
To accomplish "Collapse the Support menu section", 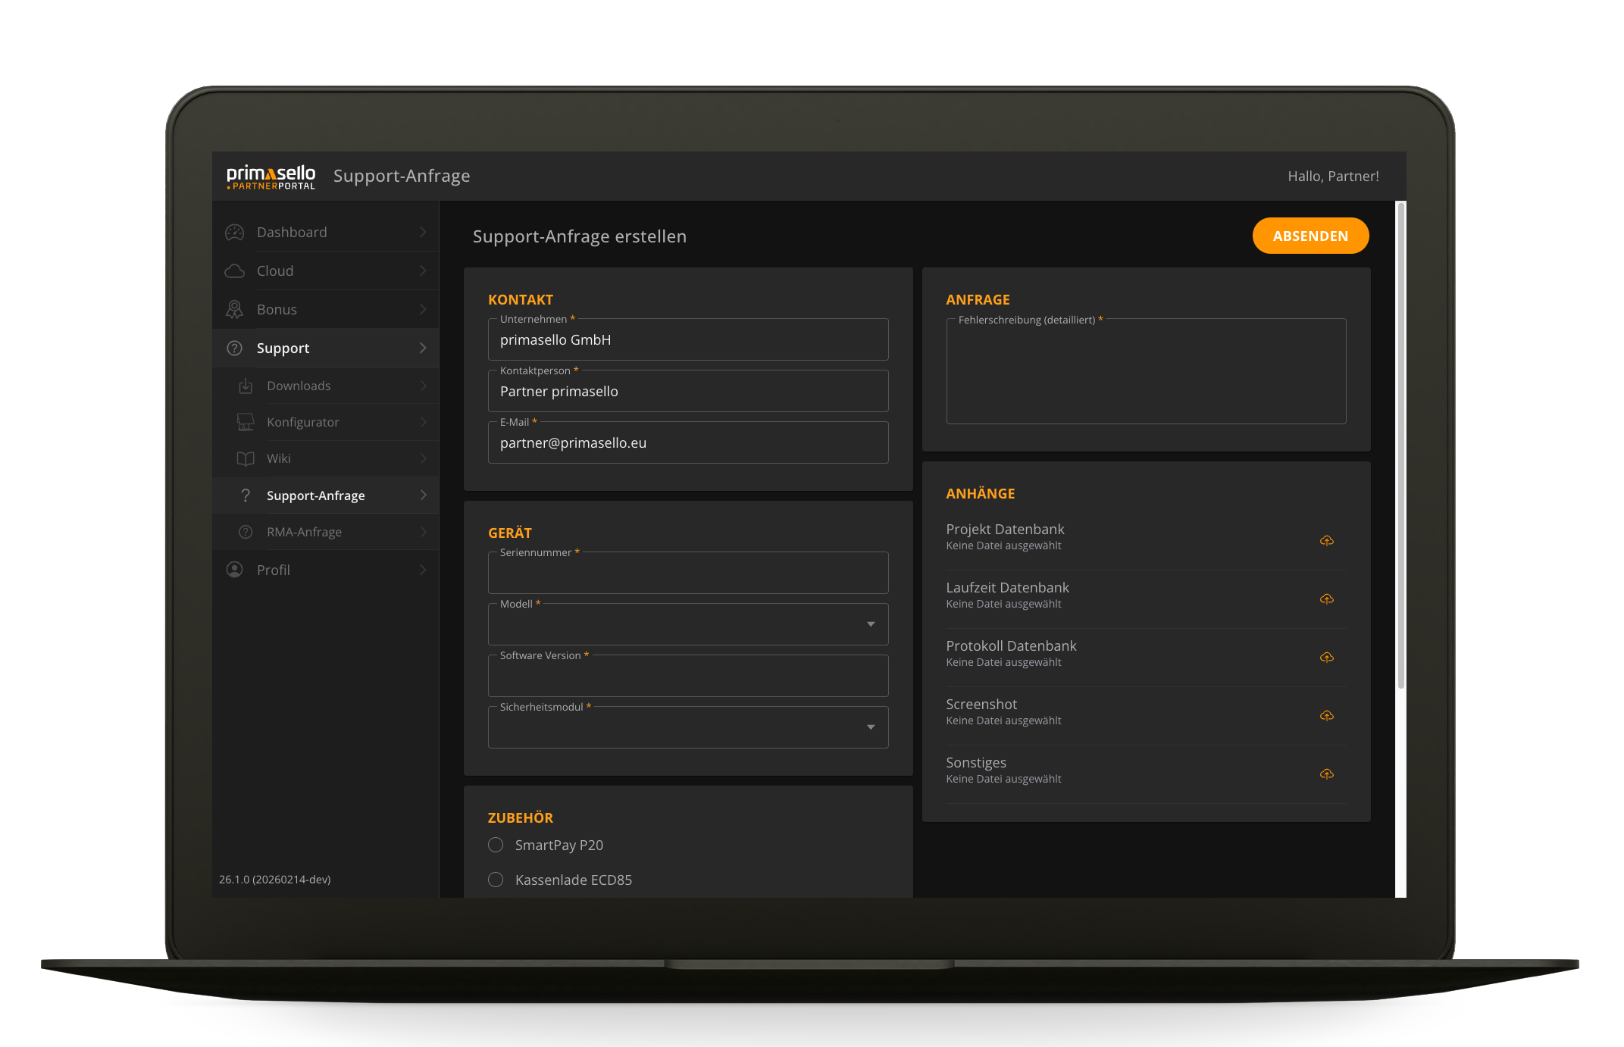I will pyautogui.click(x=326, y=348).
